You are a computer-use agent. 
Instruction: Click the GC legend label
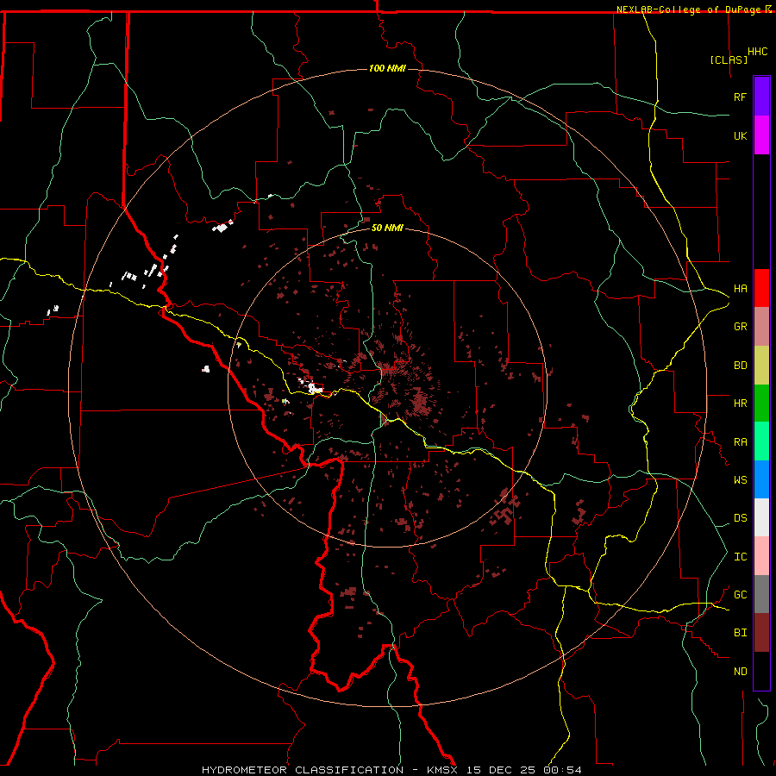pos(740,595)
